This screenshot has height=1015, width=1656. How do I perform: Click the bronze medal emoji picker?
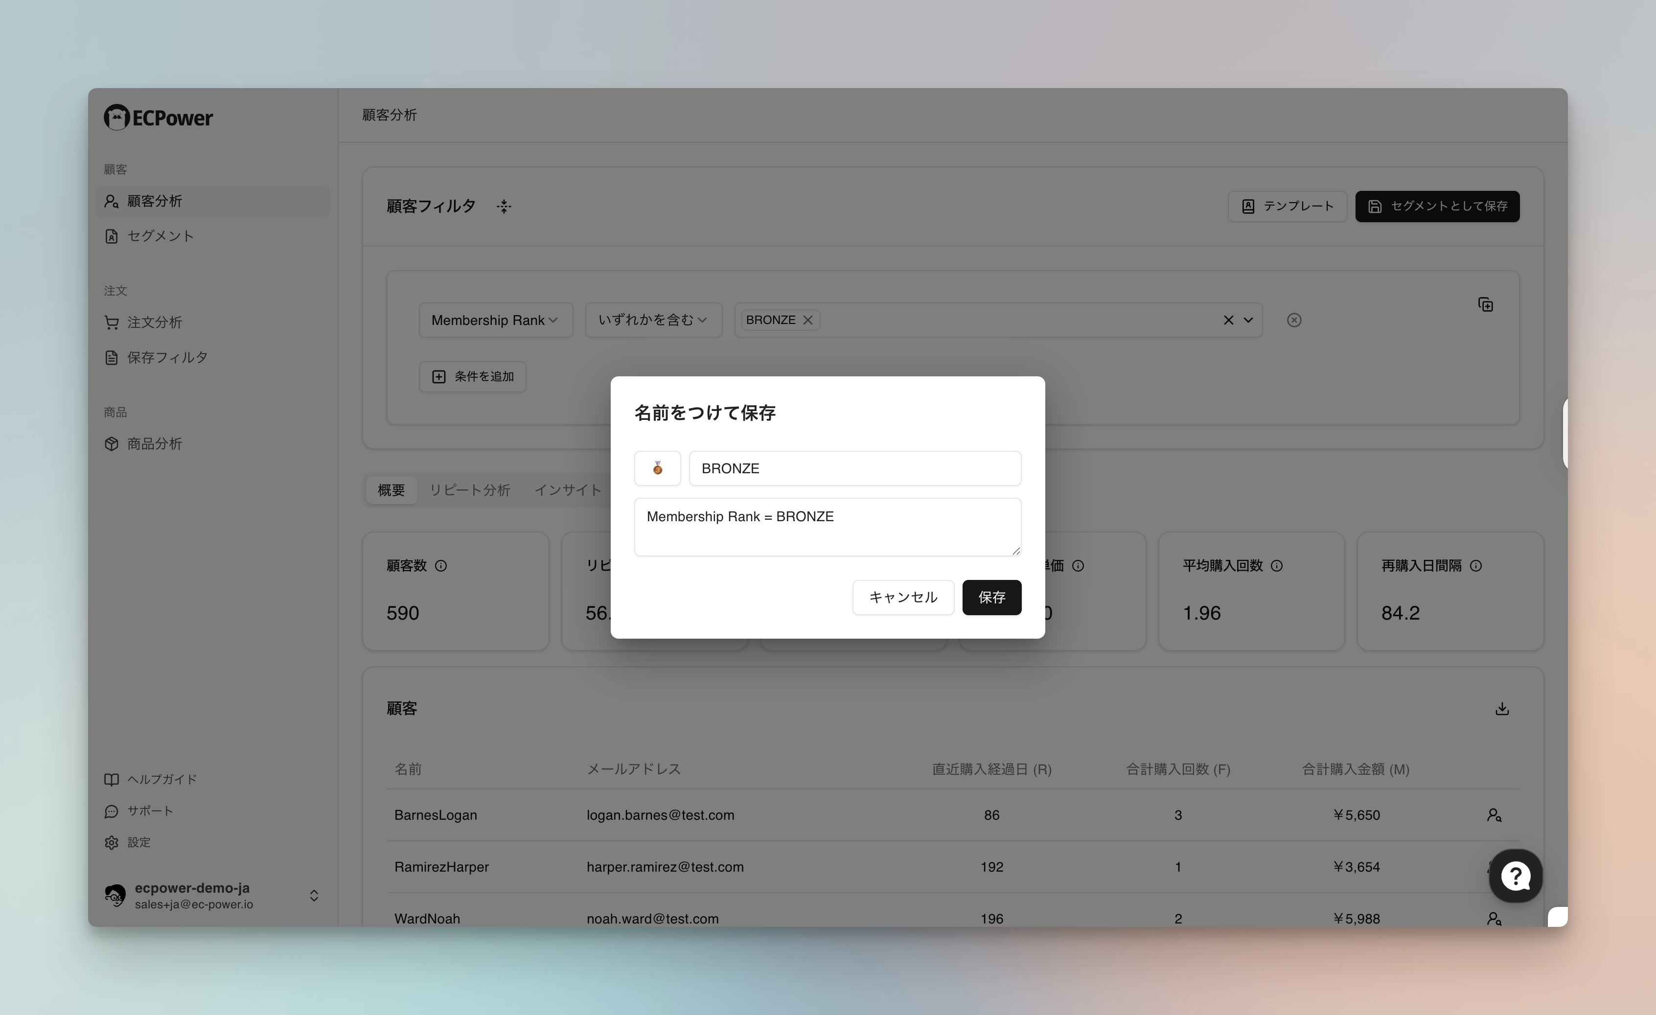[657, 468]
